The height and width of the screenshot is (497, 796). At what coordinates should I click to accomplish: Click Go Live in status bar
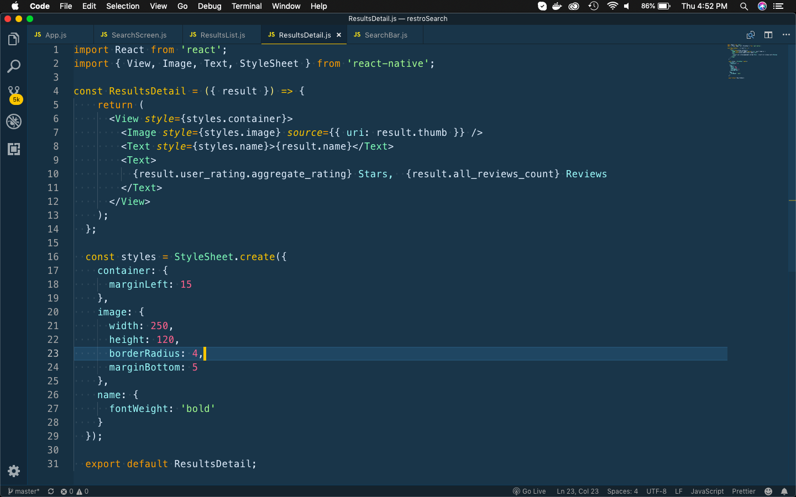click(x=529, y=491)
